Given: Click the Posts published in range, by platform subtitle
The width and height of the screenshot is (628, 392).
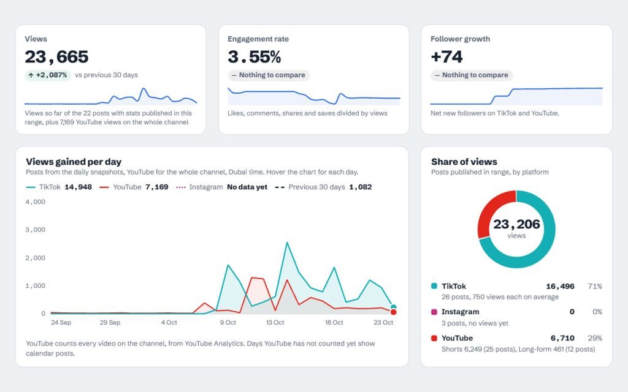Looking at the screenshot, I should [490, 172].
